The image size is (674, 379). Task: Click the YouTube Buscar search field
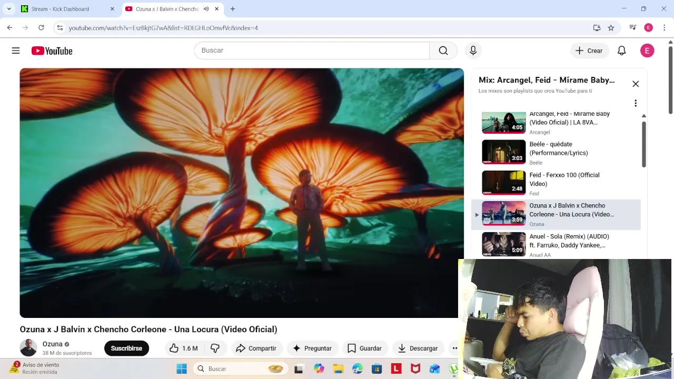click(312, 51)
